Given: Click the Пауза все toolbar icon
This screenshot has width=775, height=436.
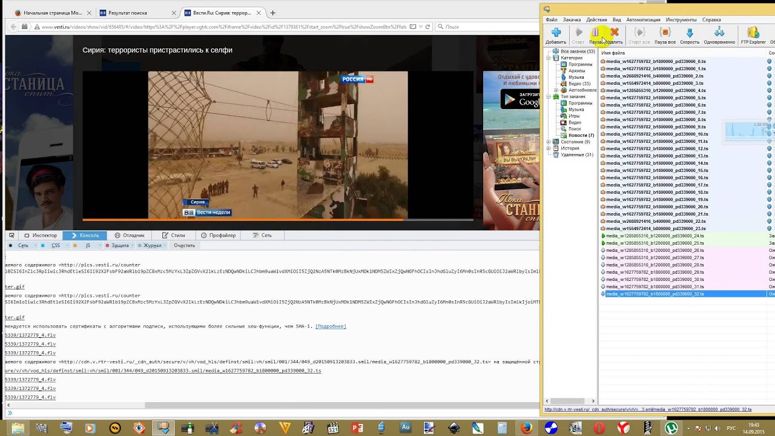Looking at the screenshot, I should tap(665, 32).
